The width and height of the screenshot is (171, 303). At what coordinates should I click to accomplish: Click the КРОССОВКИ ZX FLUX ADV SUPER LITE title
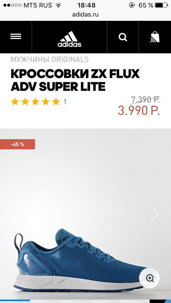click(x=75, y=80)
